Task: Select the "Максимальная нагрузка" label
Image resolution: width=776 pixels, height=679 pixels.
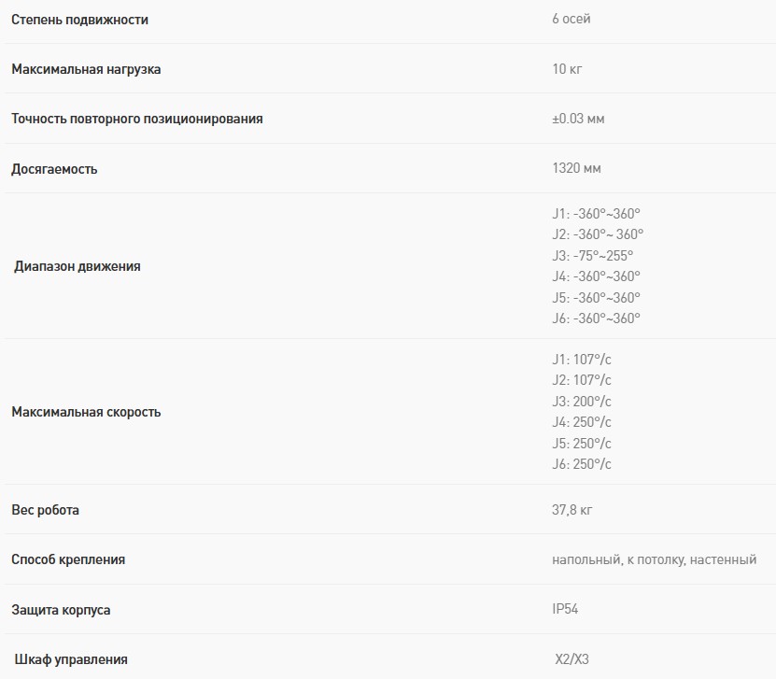Action: pos(86,69)
